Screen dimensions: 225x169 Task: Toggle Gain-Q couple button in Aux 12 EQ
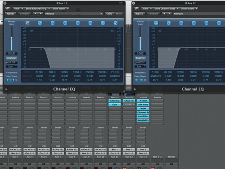(139, 80)
